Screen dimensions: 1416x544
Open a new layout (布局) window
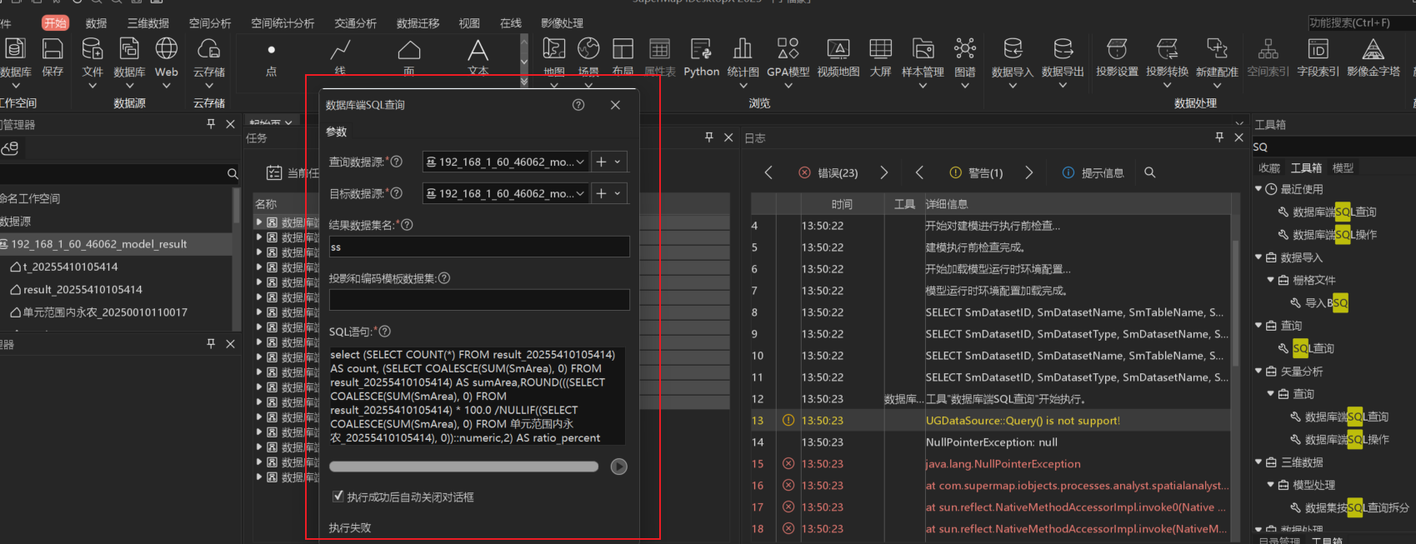623,49
